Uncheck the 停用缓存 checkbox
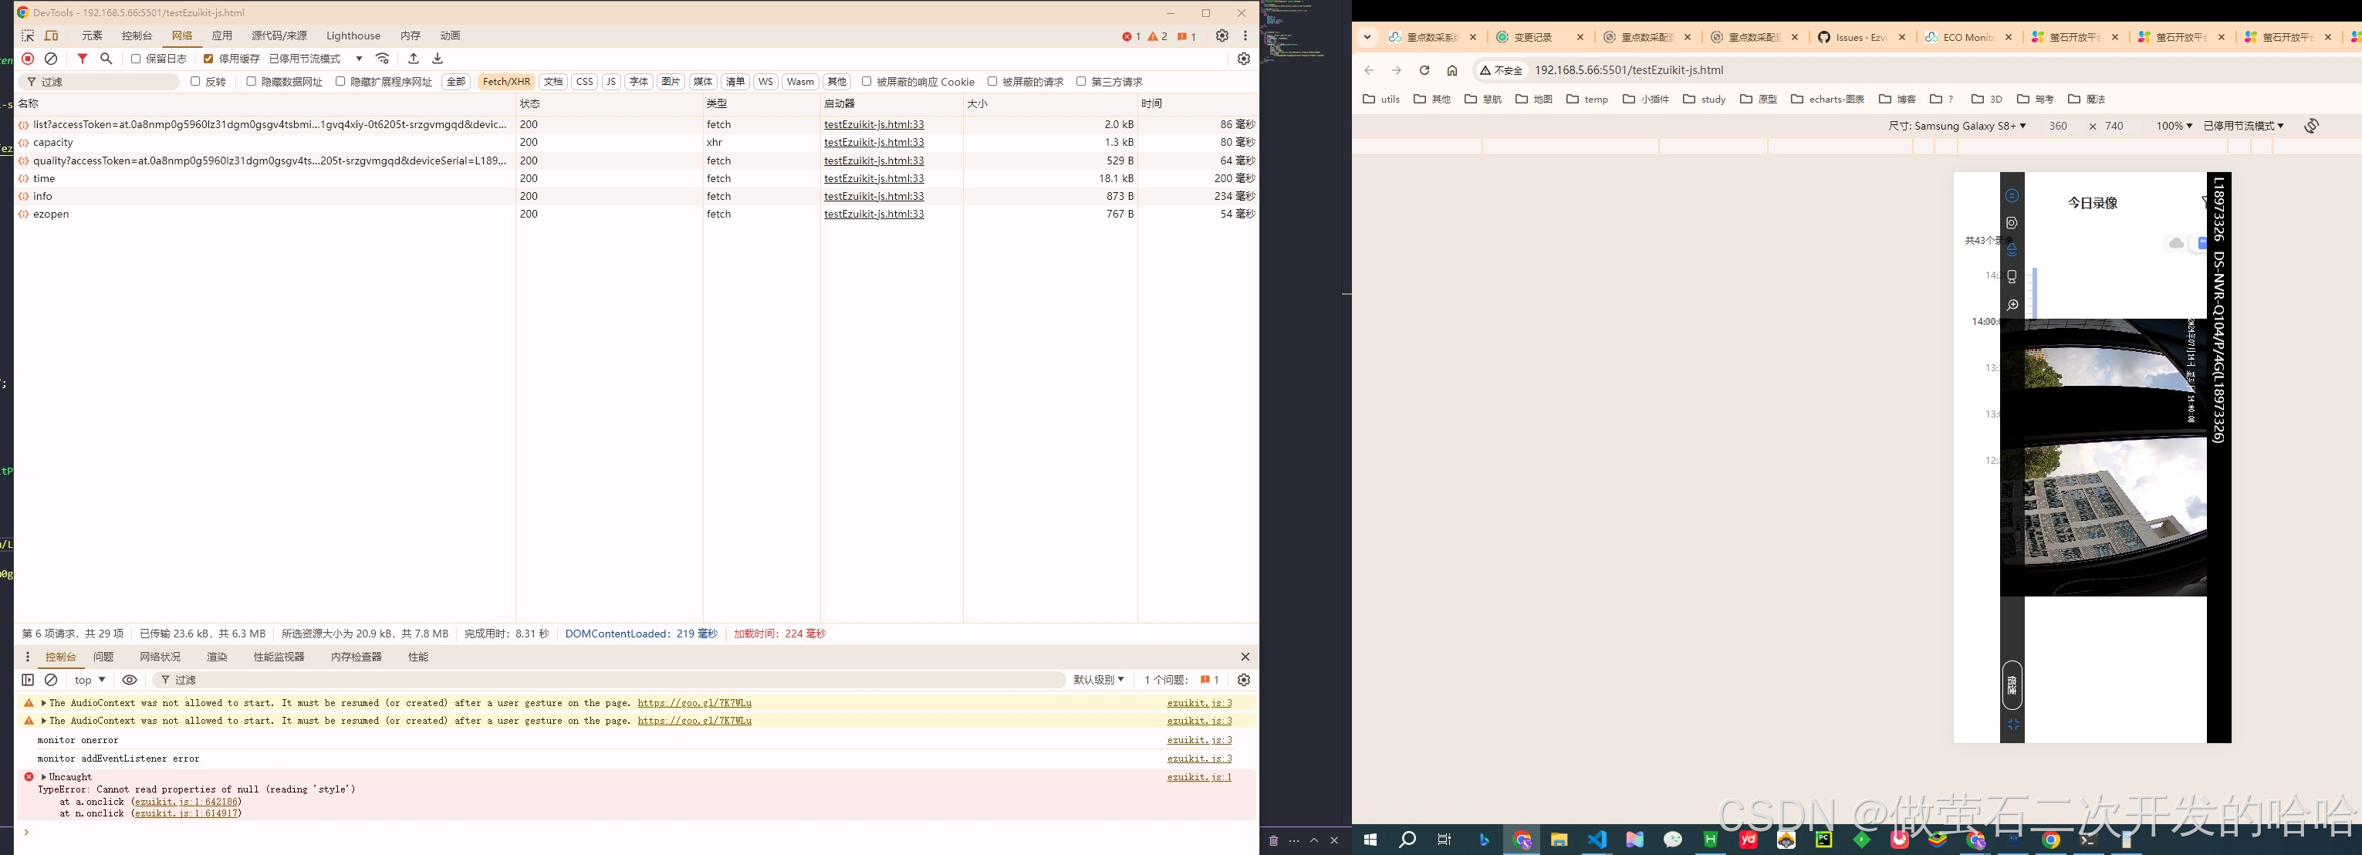The height and width of the screenshot is (855, 2362). click(x=208, y=59)
